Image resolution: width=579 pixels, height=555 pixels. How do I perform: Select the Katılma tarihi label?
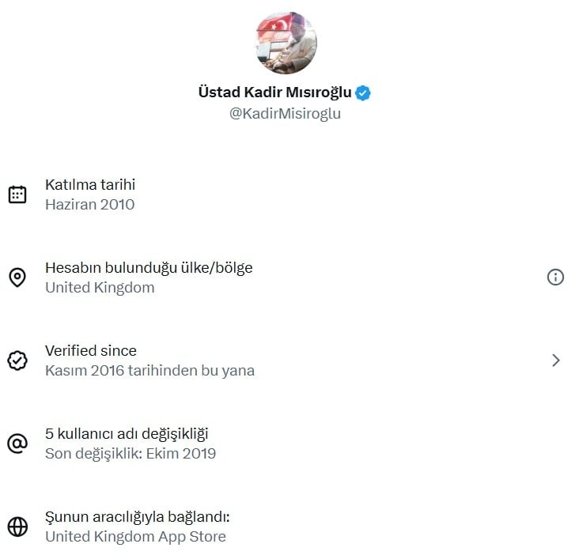(x=90, y=185)
